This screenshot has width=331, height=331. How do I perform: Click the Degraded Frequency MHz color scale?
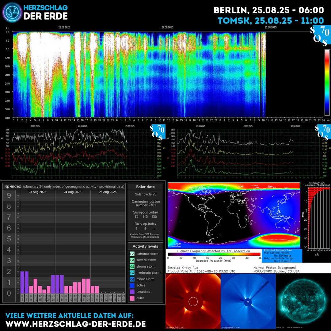[213, 254]
